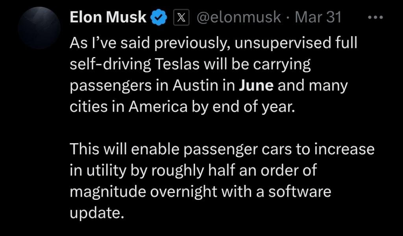The image size is (403, 236).
Task: Open the @elonmusk handle link
Action: pyautogui.click(x=238, y=18)
